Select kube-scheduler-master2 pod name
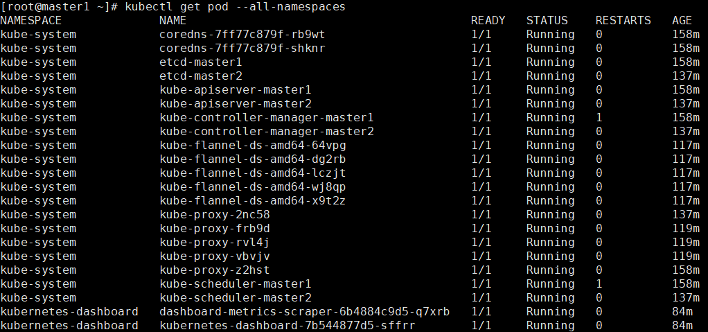 pos(236,297)
